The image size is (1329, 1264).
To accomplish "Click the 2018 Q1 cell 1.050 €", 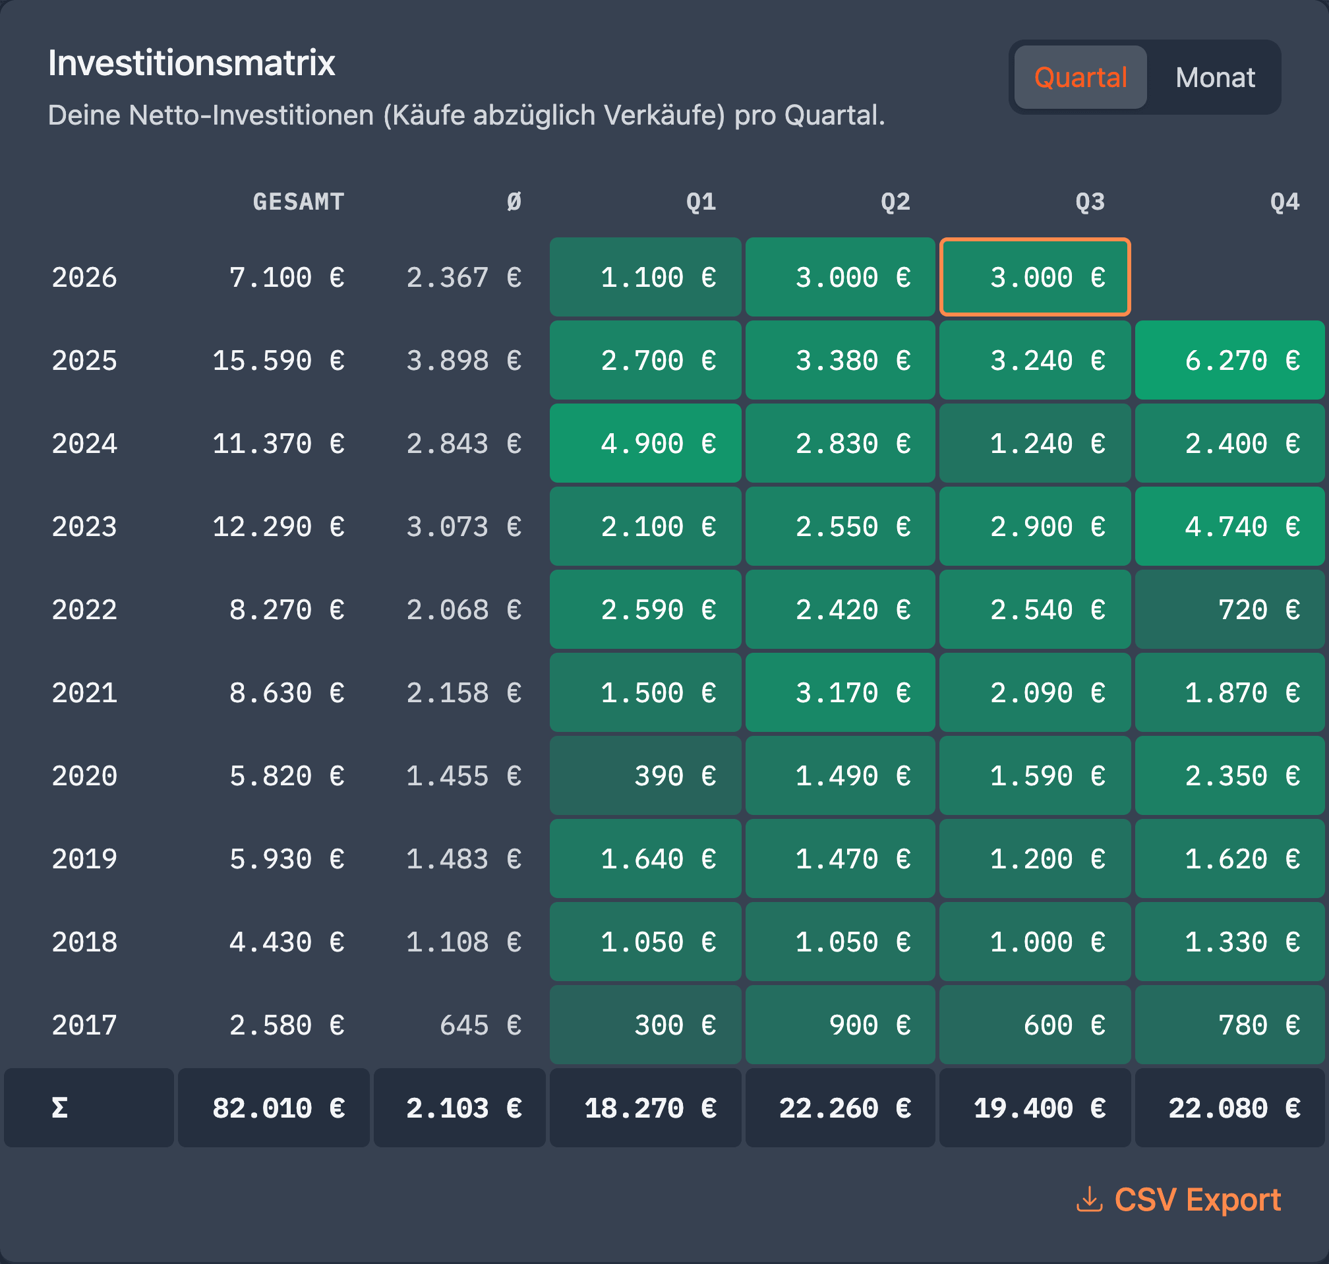I will click(x=645, y=942).
